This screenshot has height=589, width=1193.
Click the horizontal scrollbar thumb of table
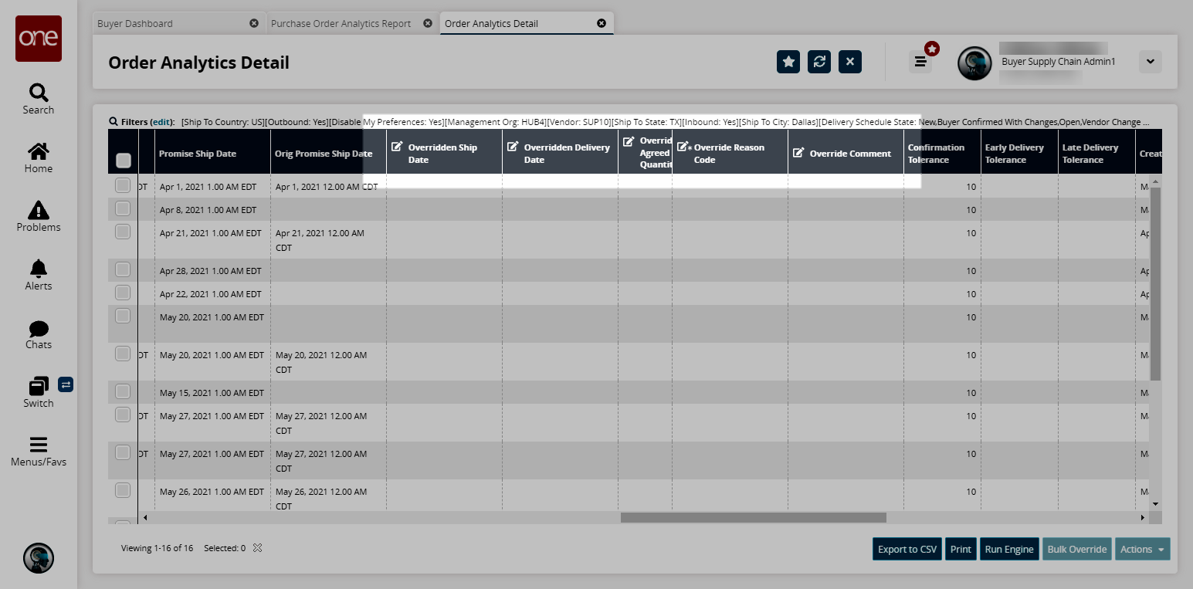(753, 517)
